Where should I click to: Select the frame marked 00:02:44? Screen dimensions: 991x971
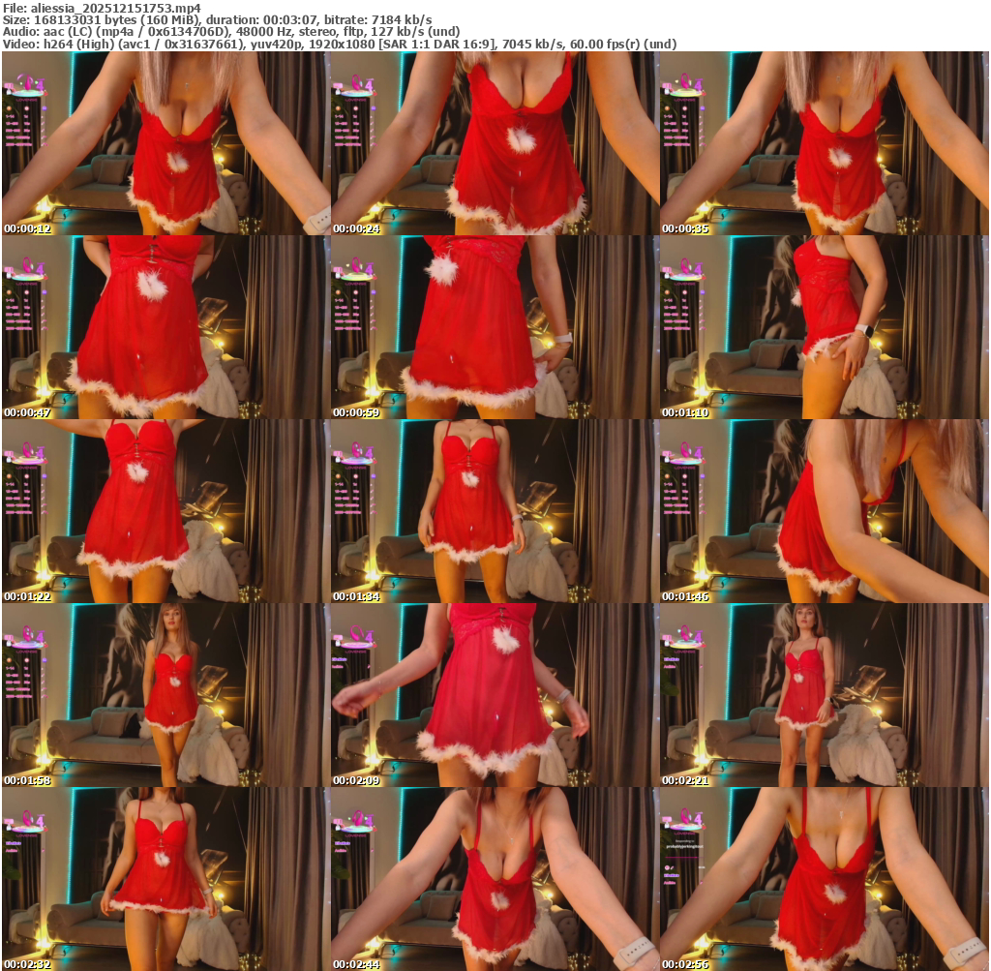point(495,879)
